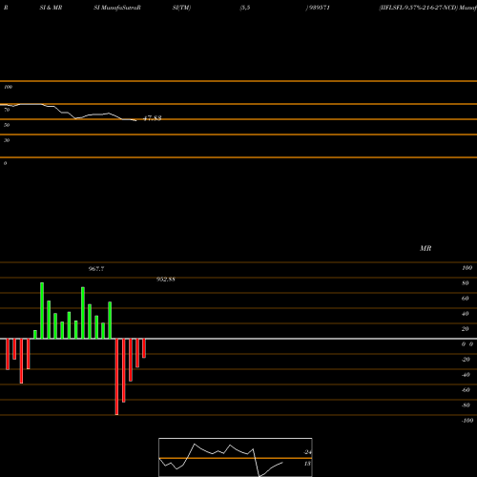The image size is (477, 477).
Task: Click the 'MR' panel label
Action: [425, 248]
